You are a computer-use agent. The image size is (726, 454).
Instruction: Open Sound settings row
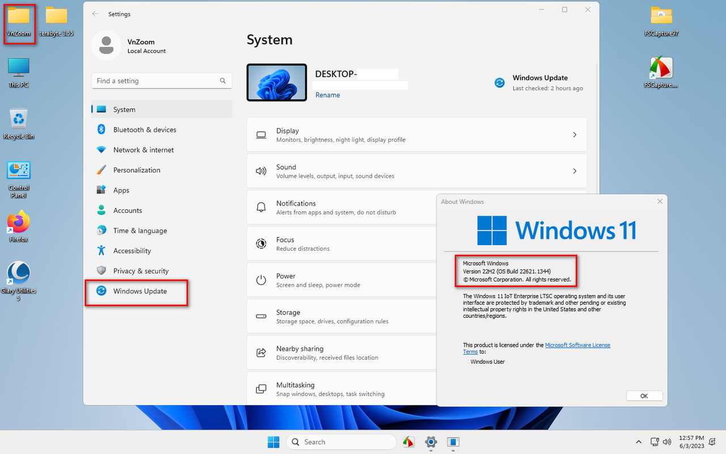click(x=416, y=171)
